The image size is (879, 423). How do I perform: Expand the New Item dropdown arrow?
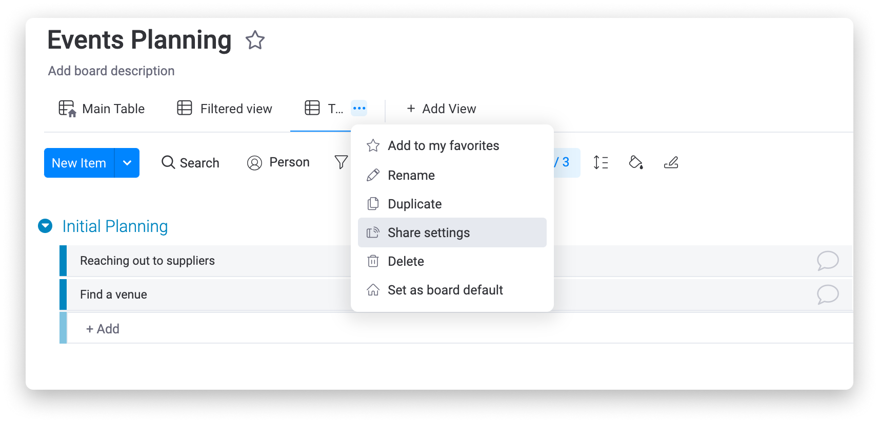(x=127, y=163)
